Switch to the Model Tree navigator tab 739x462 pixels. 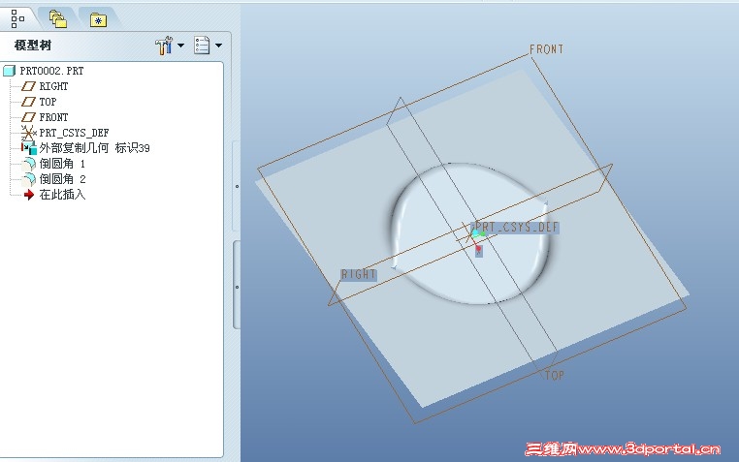[17, 18]
